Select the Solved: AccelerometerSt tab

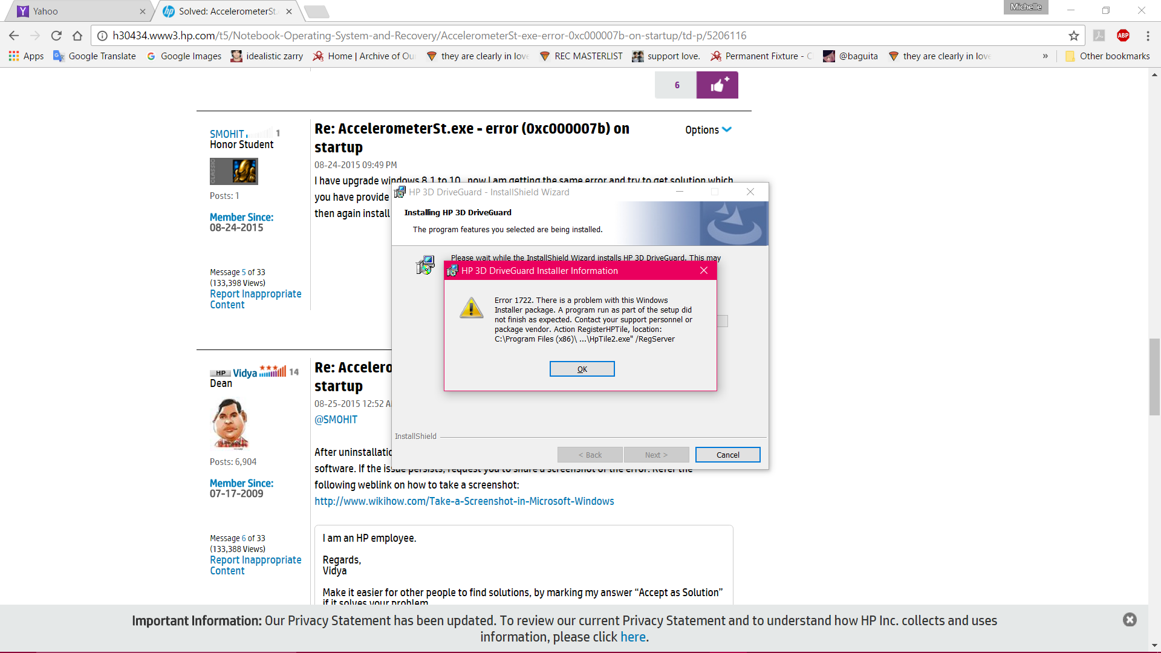[227, 11]
